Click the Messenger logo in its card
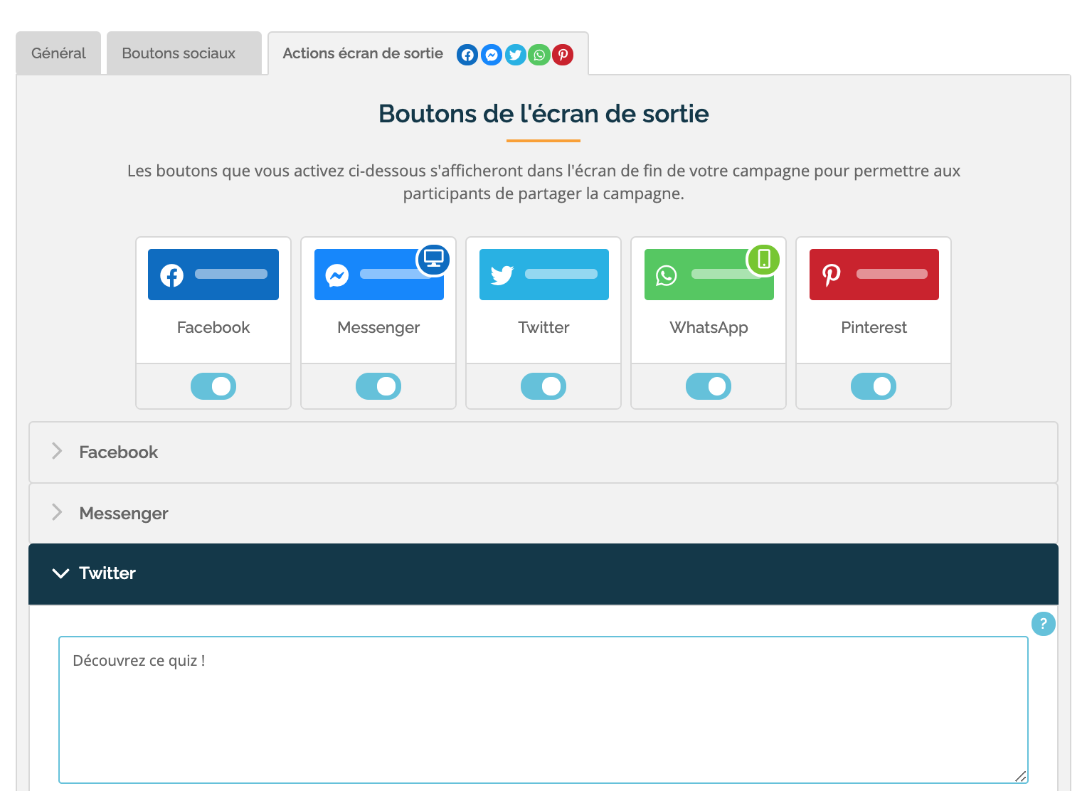 point(337,275)
